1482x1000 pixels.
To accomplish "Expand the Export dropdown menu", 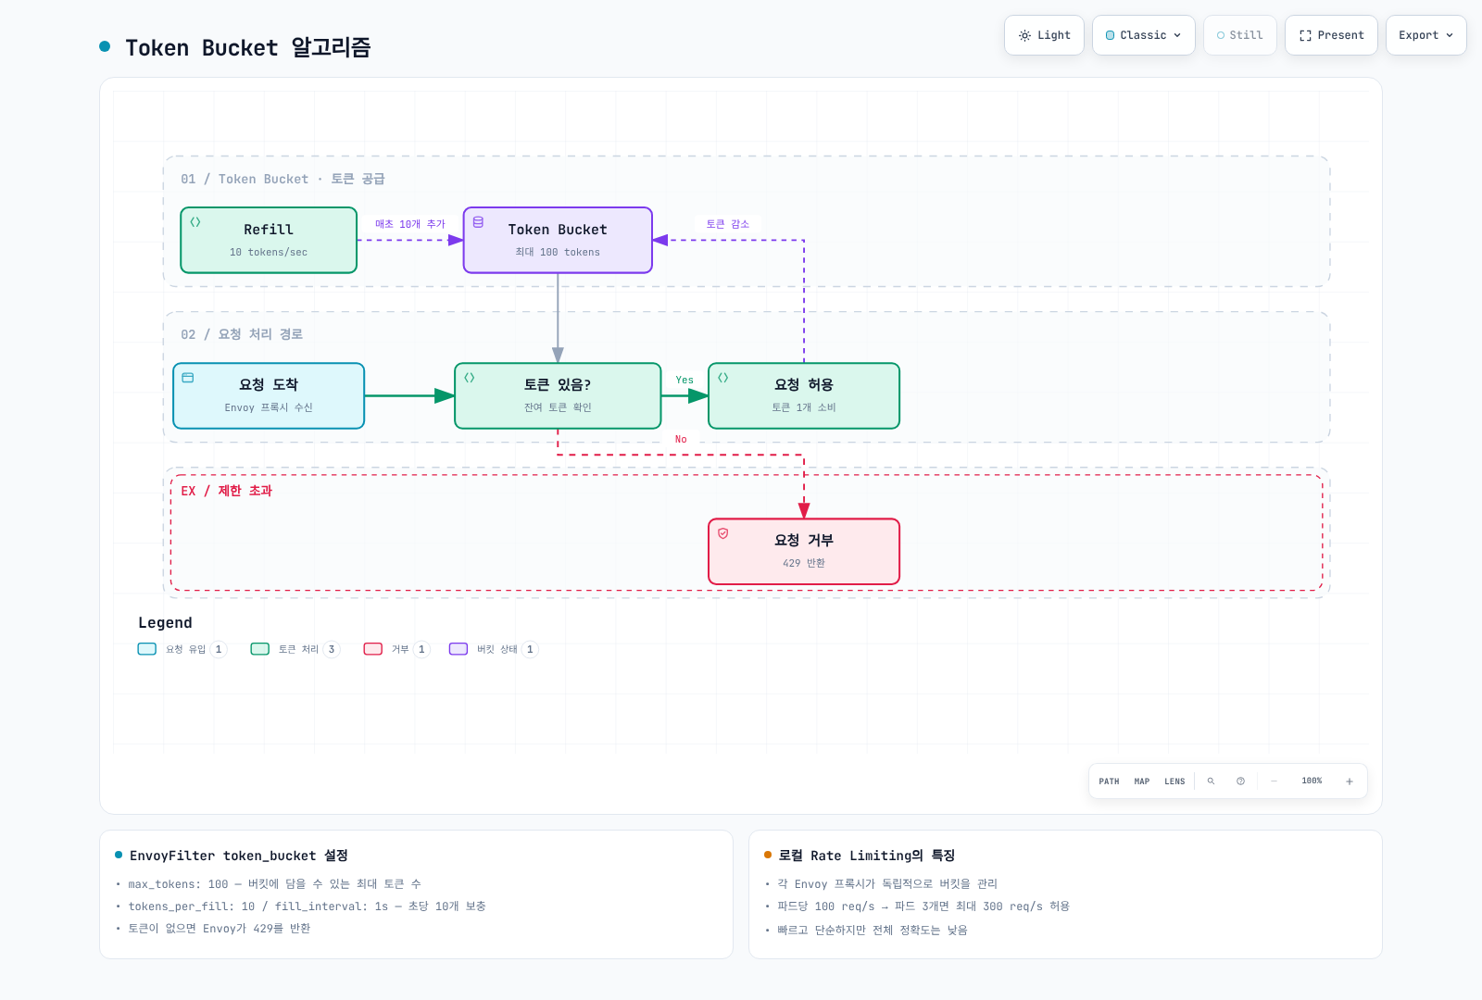I will (1426, 35).
